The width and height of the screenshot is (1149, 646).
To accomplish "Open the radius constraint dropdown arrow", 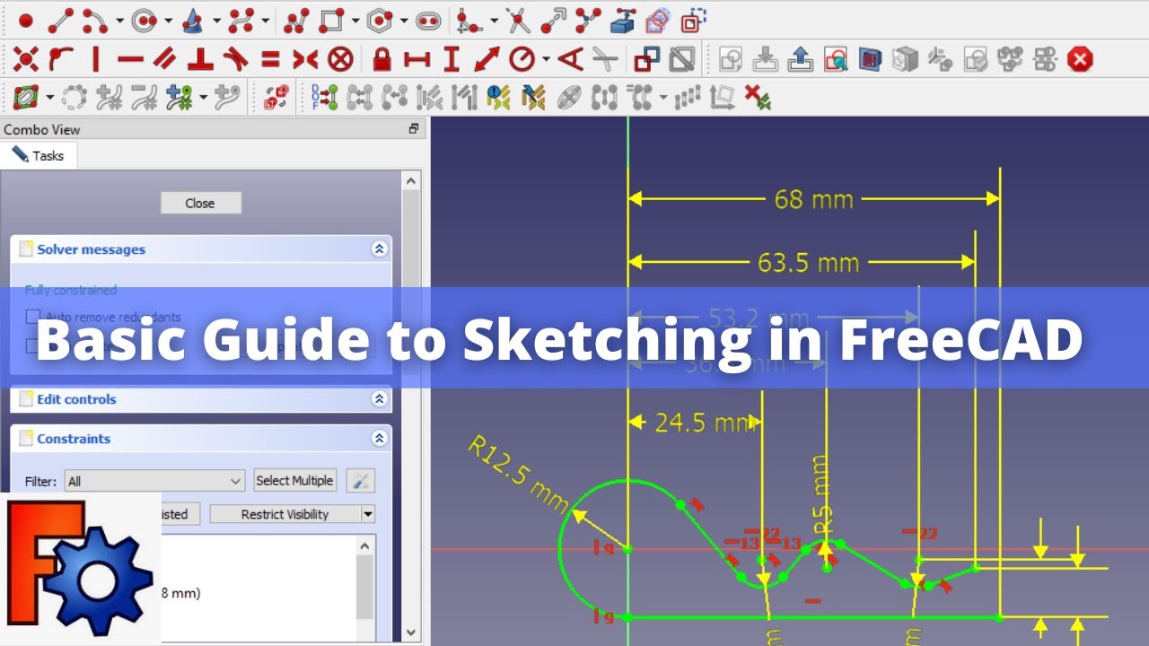I will [545, 61].
